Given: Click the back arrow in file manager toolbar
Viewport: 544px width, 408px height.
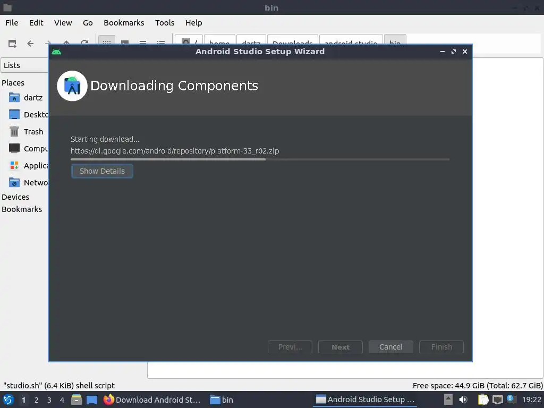Looking at the screenshot, I should 30,44.
